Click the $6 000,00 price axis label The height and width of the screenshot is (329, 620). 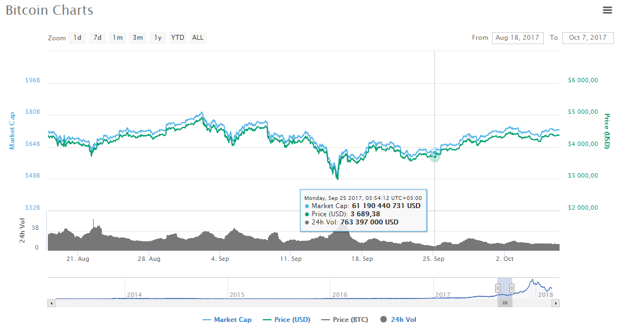click(583, 80)
